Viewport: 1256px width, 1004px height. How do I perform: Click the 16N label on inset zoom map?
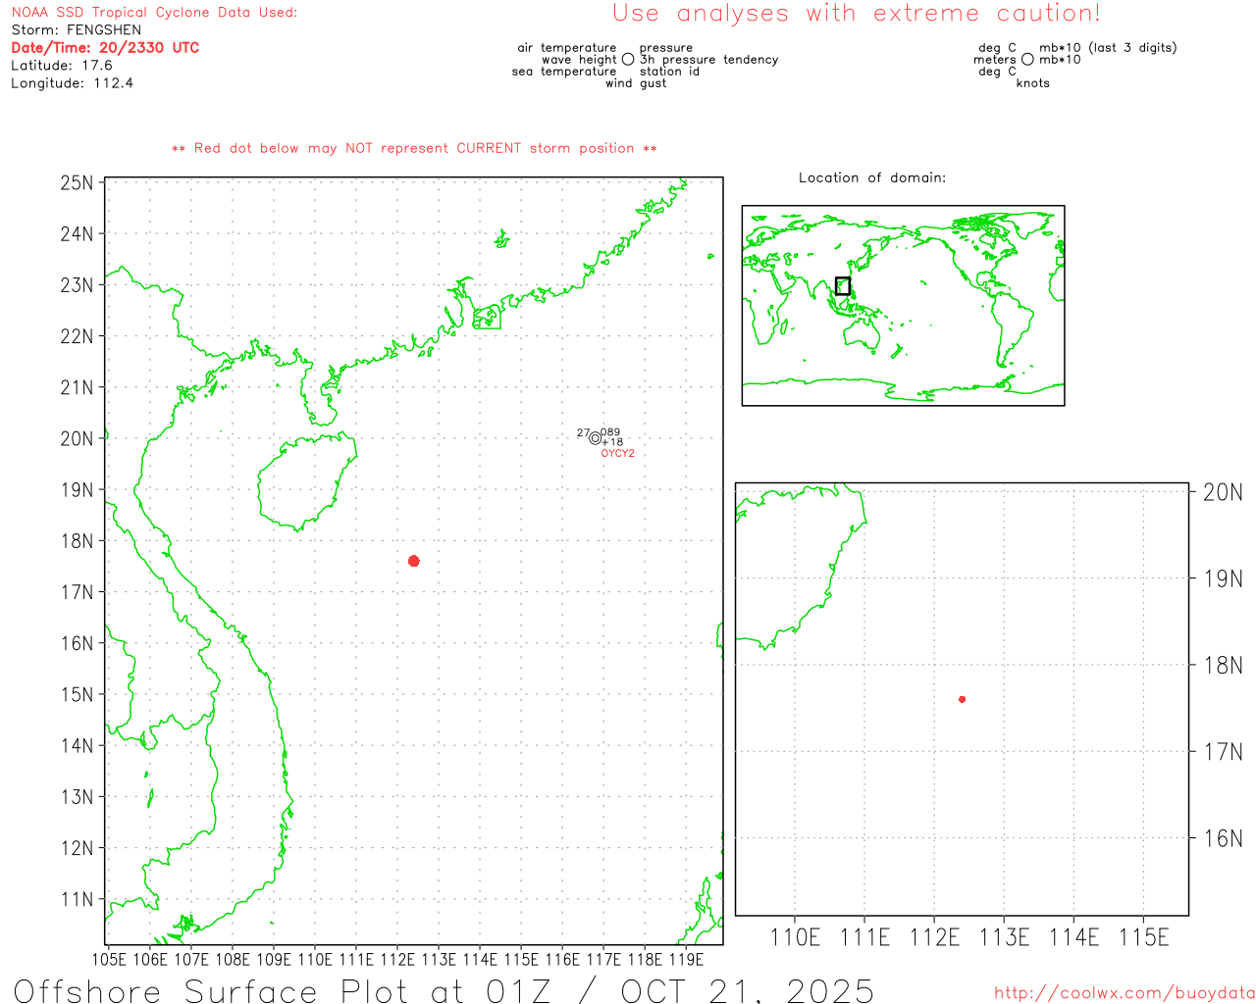tap(1223, 838)
